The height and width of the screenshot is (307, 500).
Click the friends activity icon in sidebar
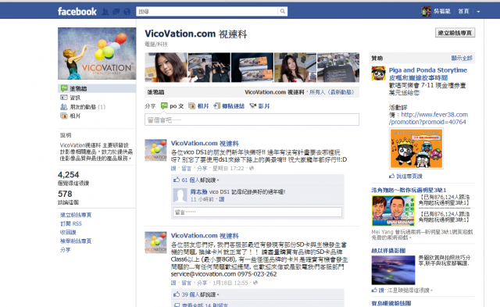pos(64,107)
